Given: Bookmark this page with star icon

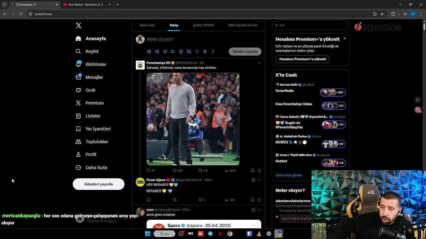Looking at the screenshot, I should 382,14.
